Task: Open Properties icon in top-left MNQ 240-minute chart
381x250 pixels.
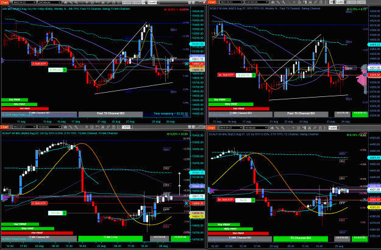Action: click(x=119, y=2)
